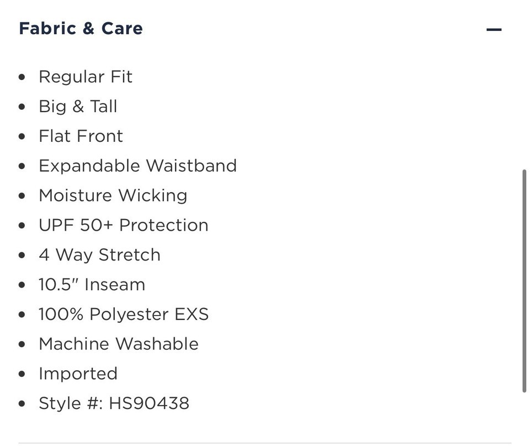Image resolution: width=530 pixels, height=447 pixels.
Task: Click the Imported list item
Action: click(x=78, y=374)
